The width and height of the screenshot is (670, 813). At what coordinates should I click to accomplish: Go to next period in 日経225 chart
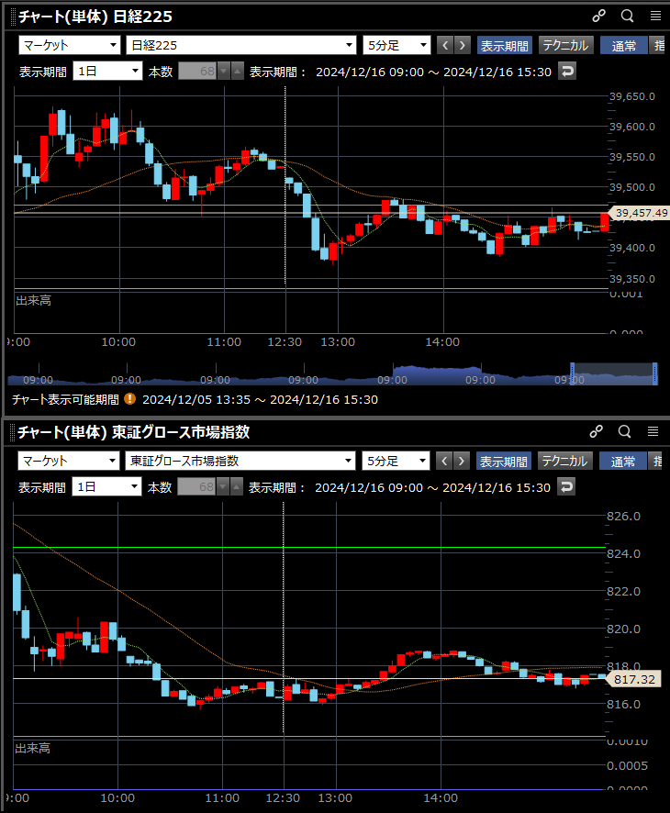(462, 45)
